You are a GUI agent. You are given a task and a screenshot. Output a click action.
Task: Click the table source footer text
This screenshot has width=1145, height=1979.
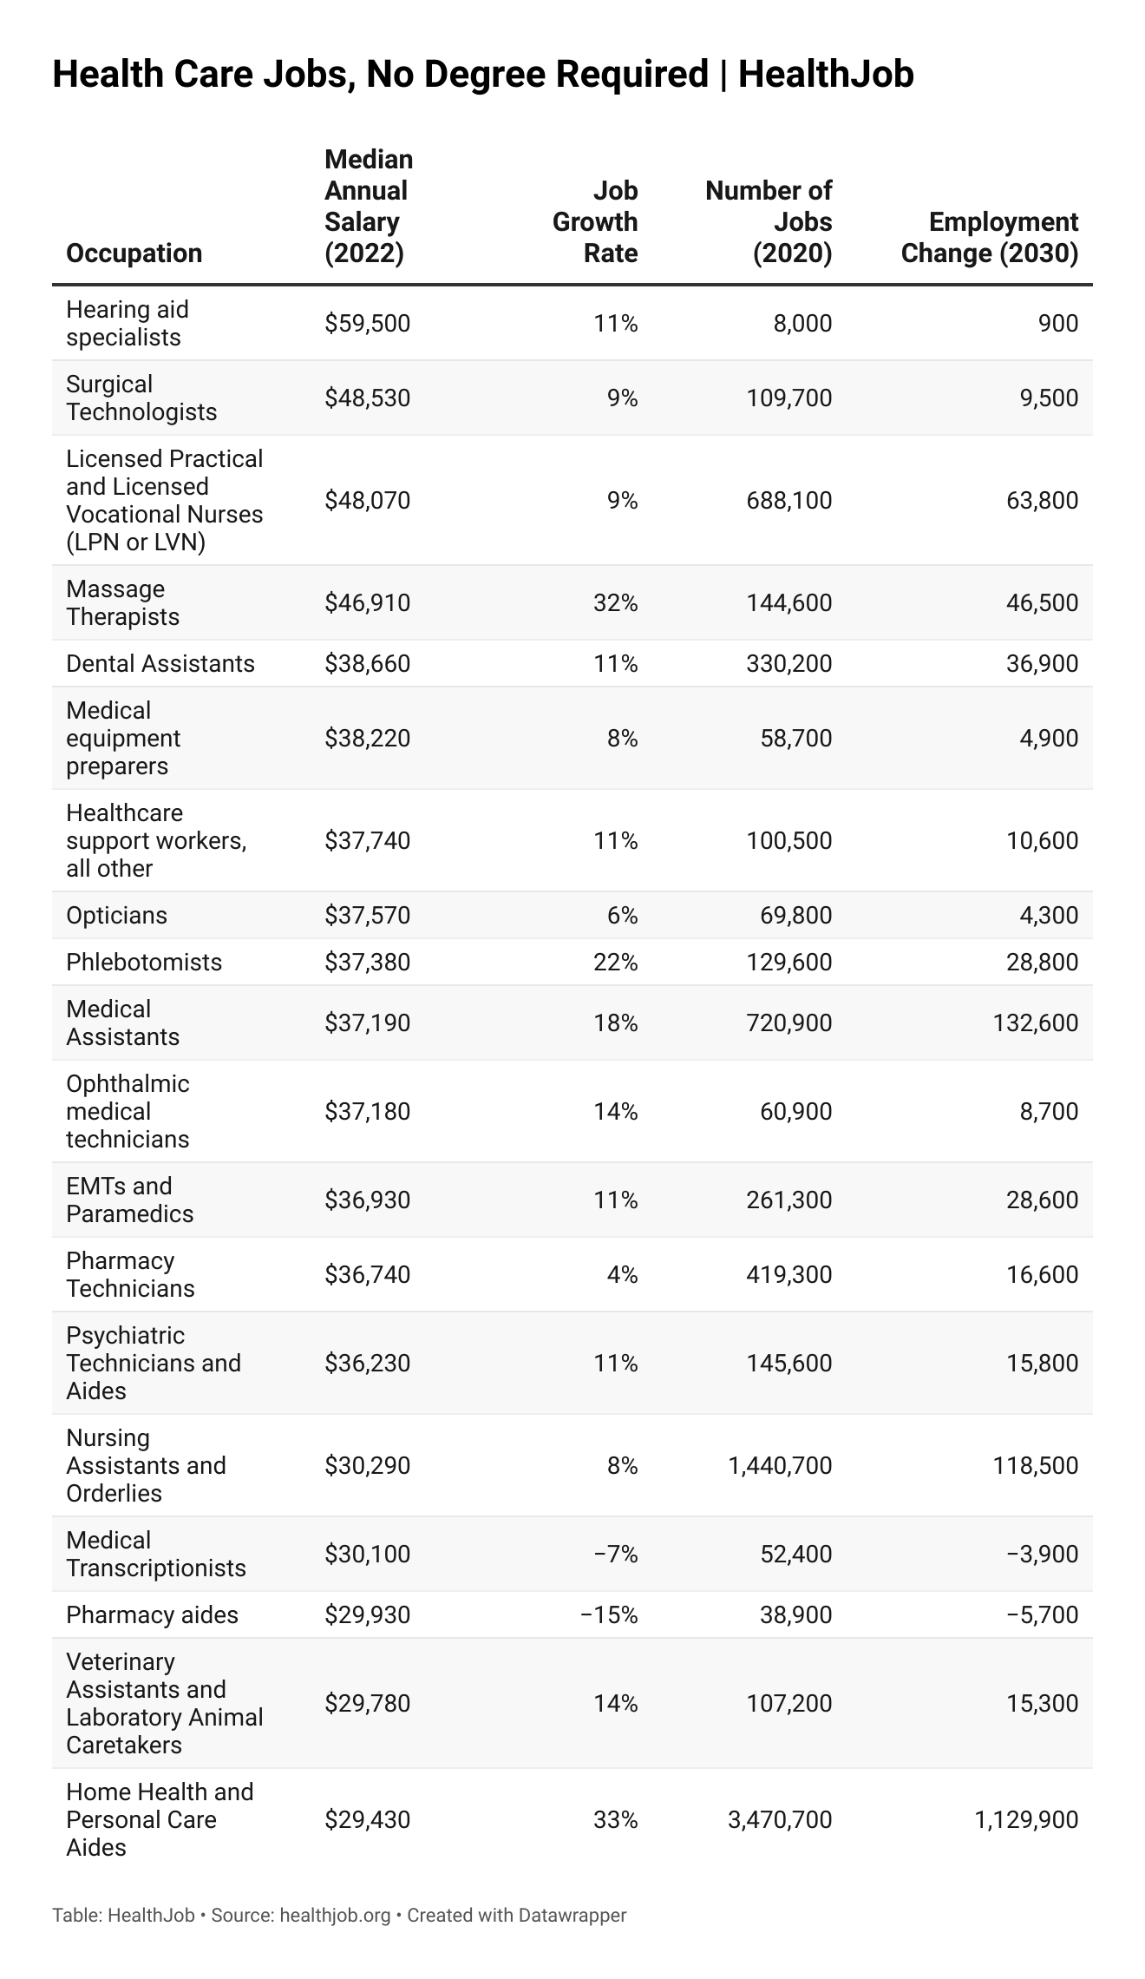[x=338, y=1915]
